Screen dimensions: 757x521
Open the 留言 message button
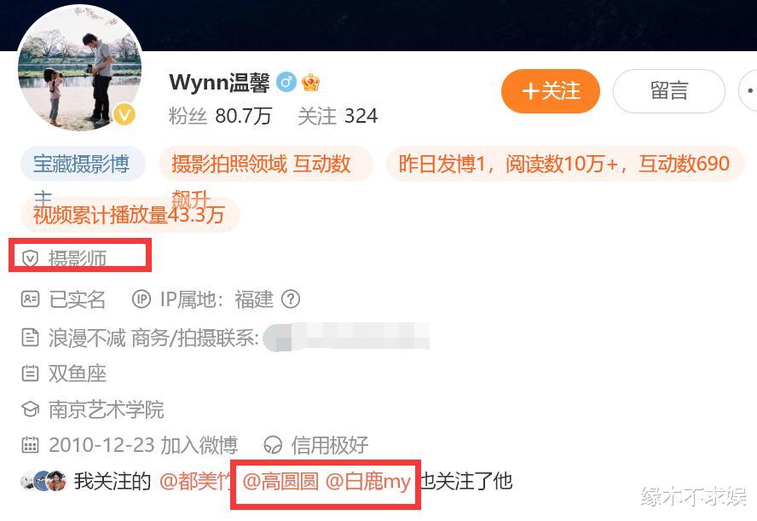tap(668, 91)
